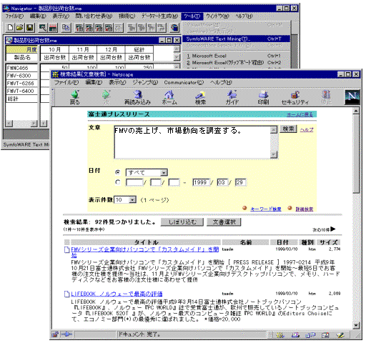Click the copy icon in Navigator toolbar
The image size is (366, 343).
pos(66,28)
